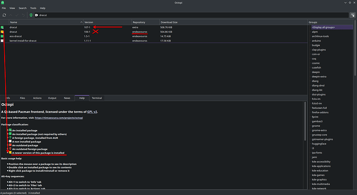Click the yellow status icon of dracut 106-1
Viewport: 357px width, 195px height.
(2, 32)
